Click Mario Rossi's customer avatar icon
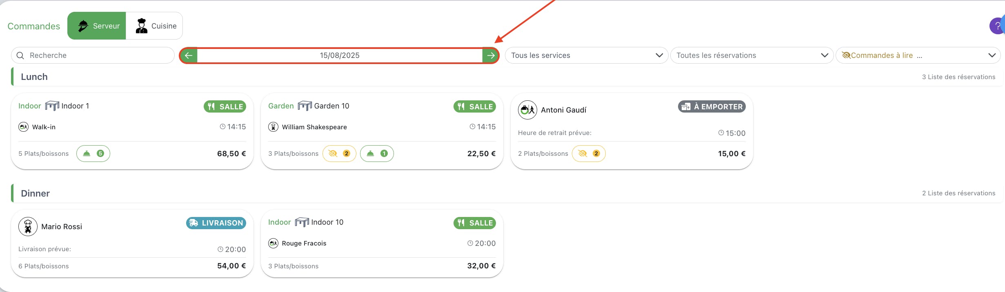 28,226
